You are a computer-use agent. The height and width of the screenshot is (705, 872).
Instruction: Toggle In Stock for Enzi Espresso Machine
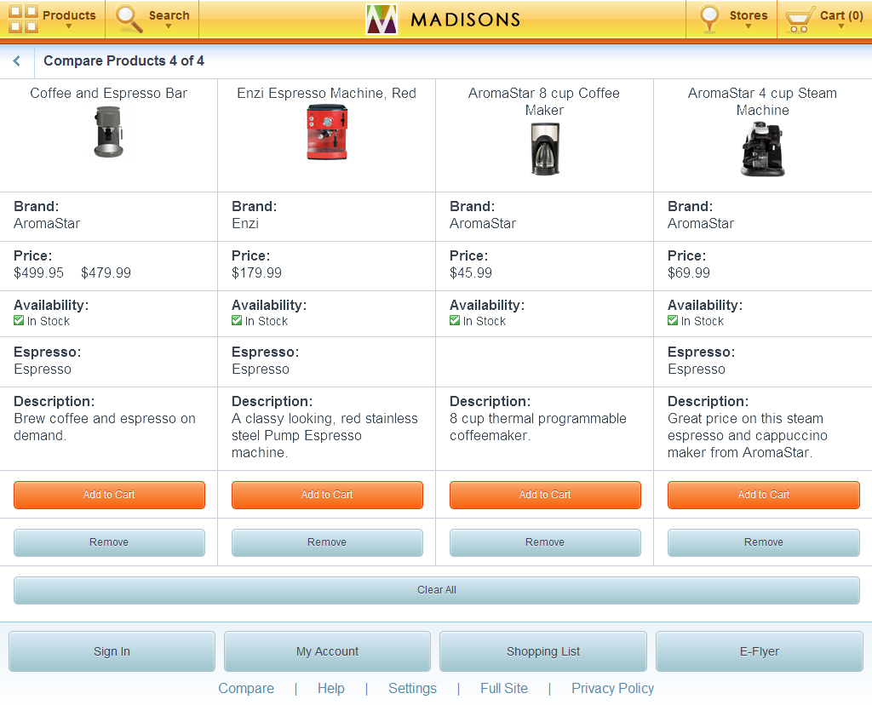[237, 321]
